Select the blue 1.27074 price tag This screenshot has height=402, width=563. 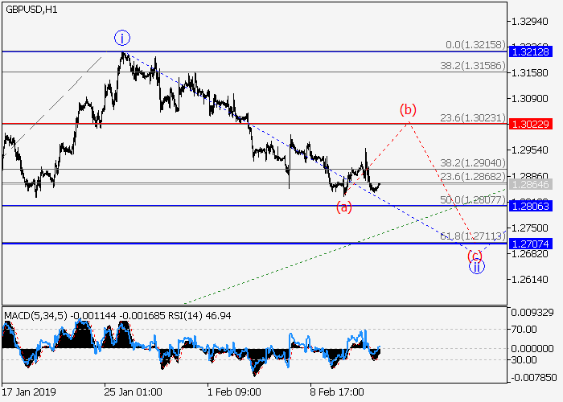tap(530, 244)
